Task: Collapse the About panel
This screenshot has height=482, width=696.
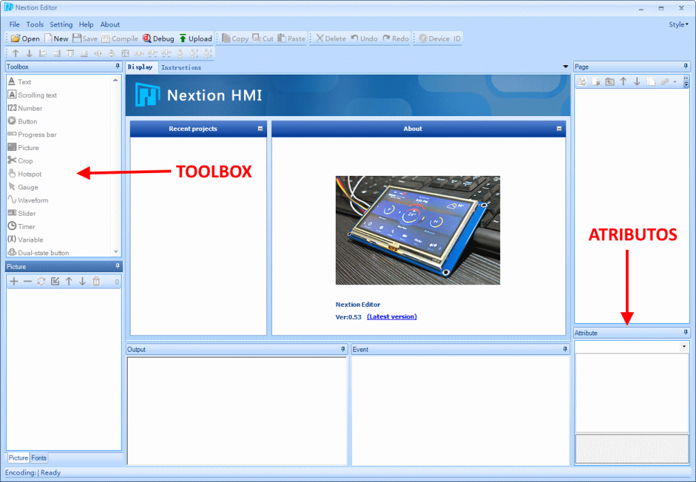Action: click(x=559, y=128)
